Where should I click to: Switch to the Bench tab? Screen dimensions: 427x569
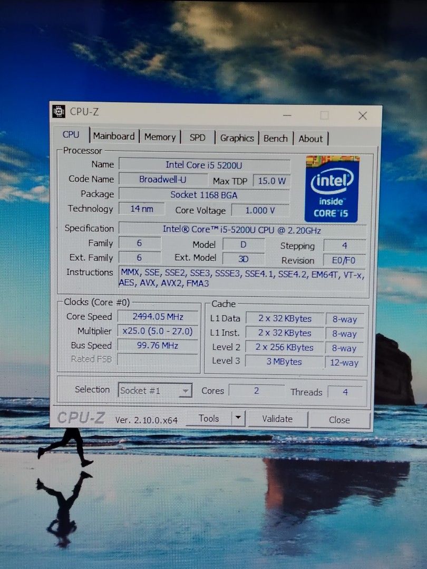click(276, 138)
